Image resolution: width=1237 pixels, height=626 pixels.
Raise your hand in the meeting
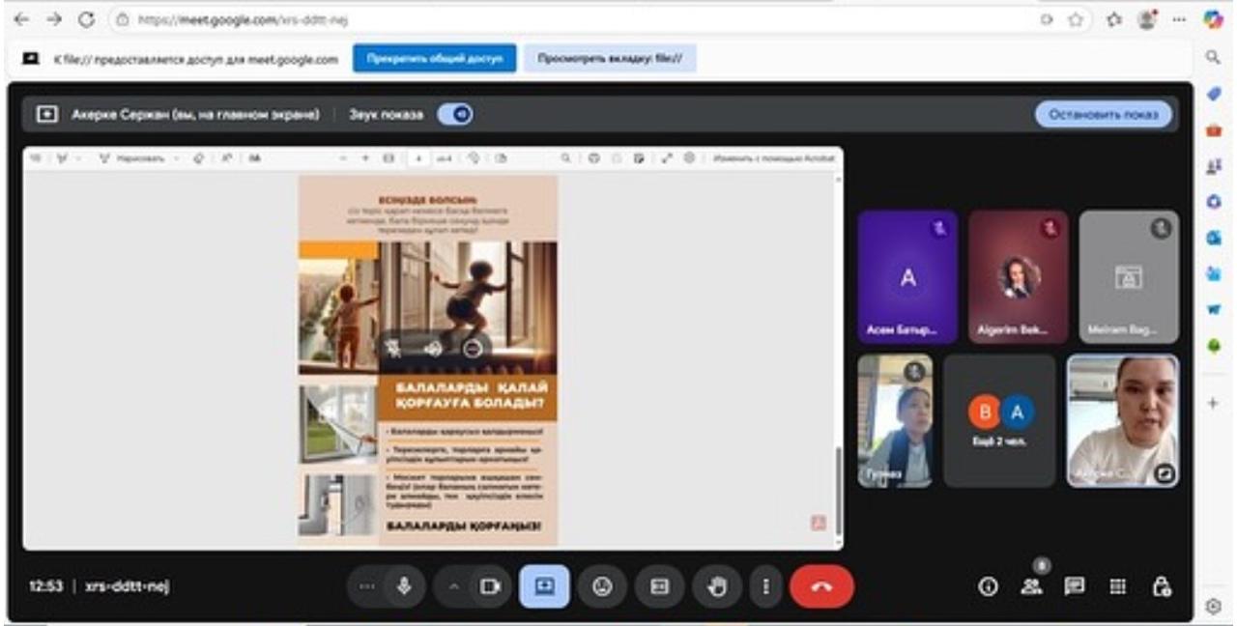pos(717,586)
